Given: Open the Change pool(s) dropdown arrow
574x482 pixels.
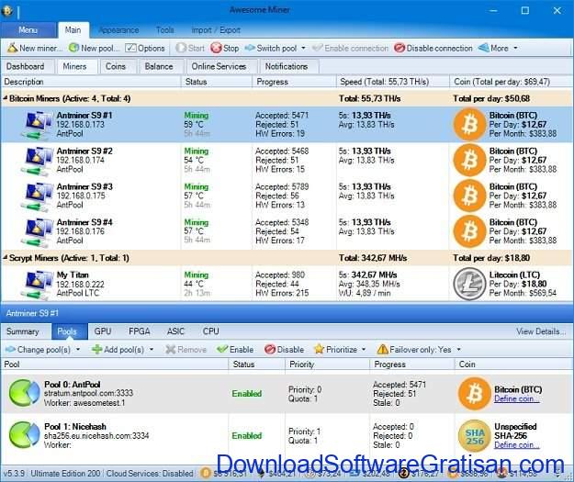Looking at the screenshot, I should coord(78,350).
